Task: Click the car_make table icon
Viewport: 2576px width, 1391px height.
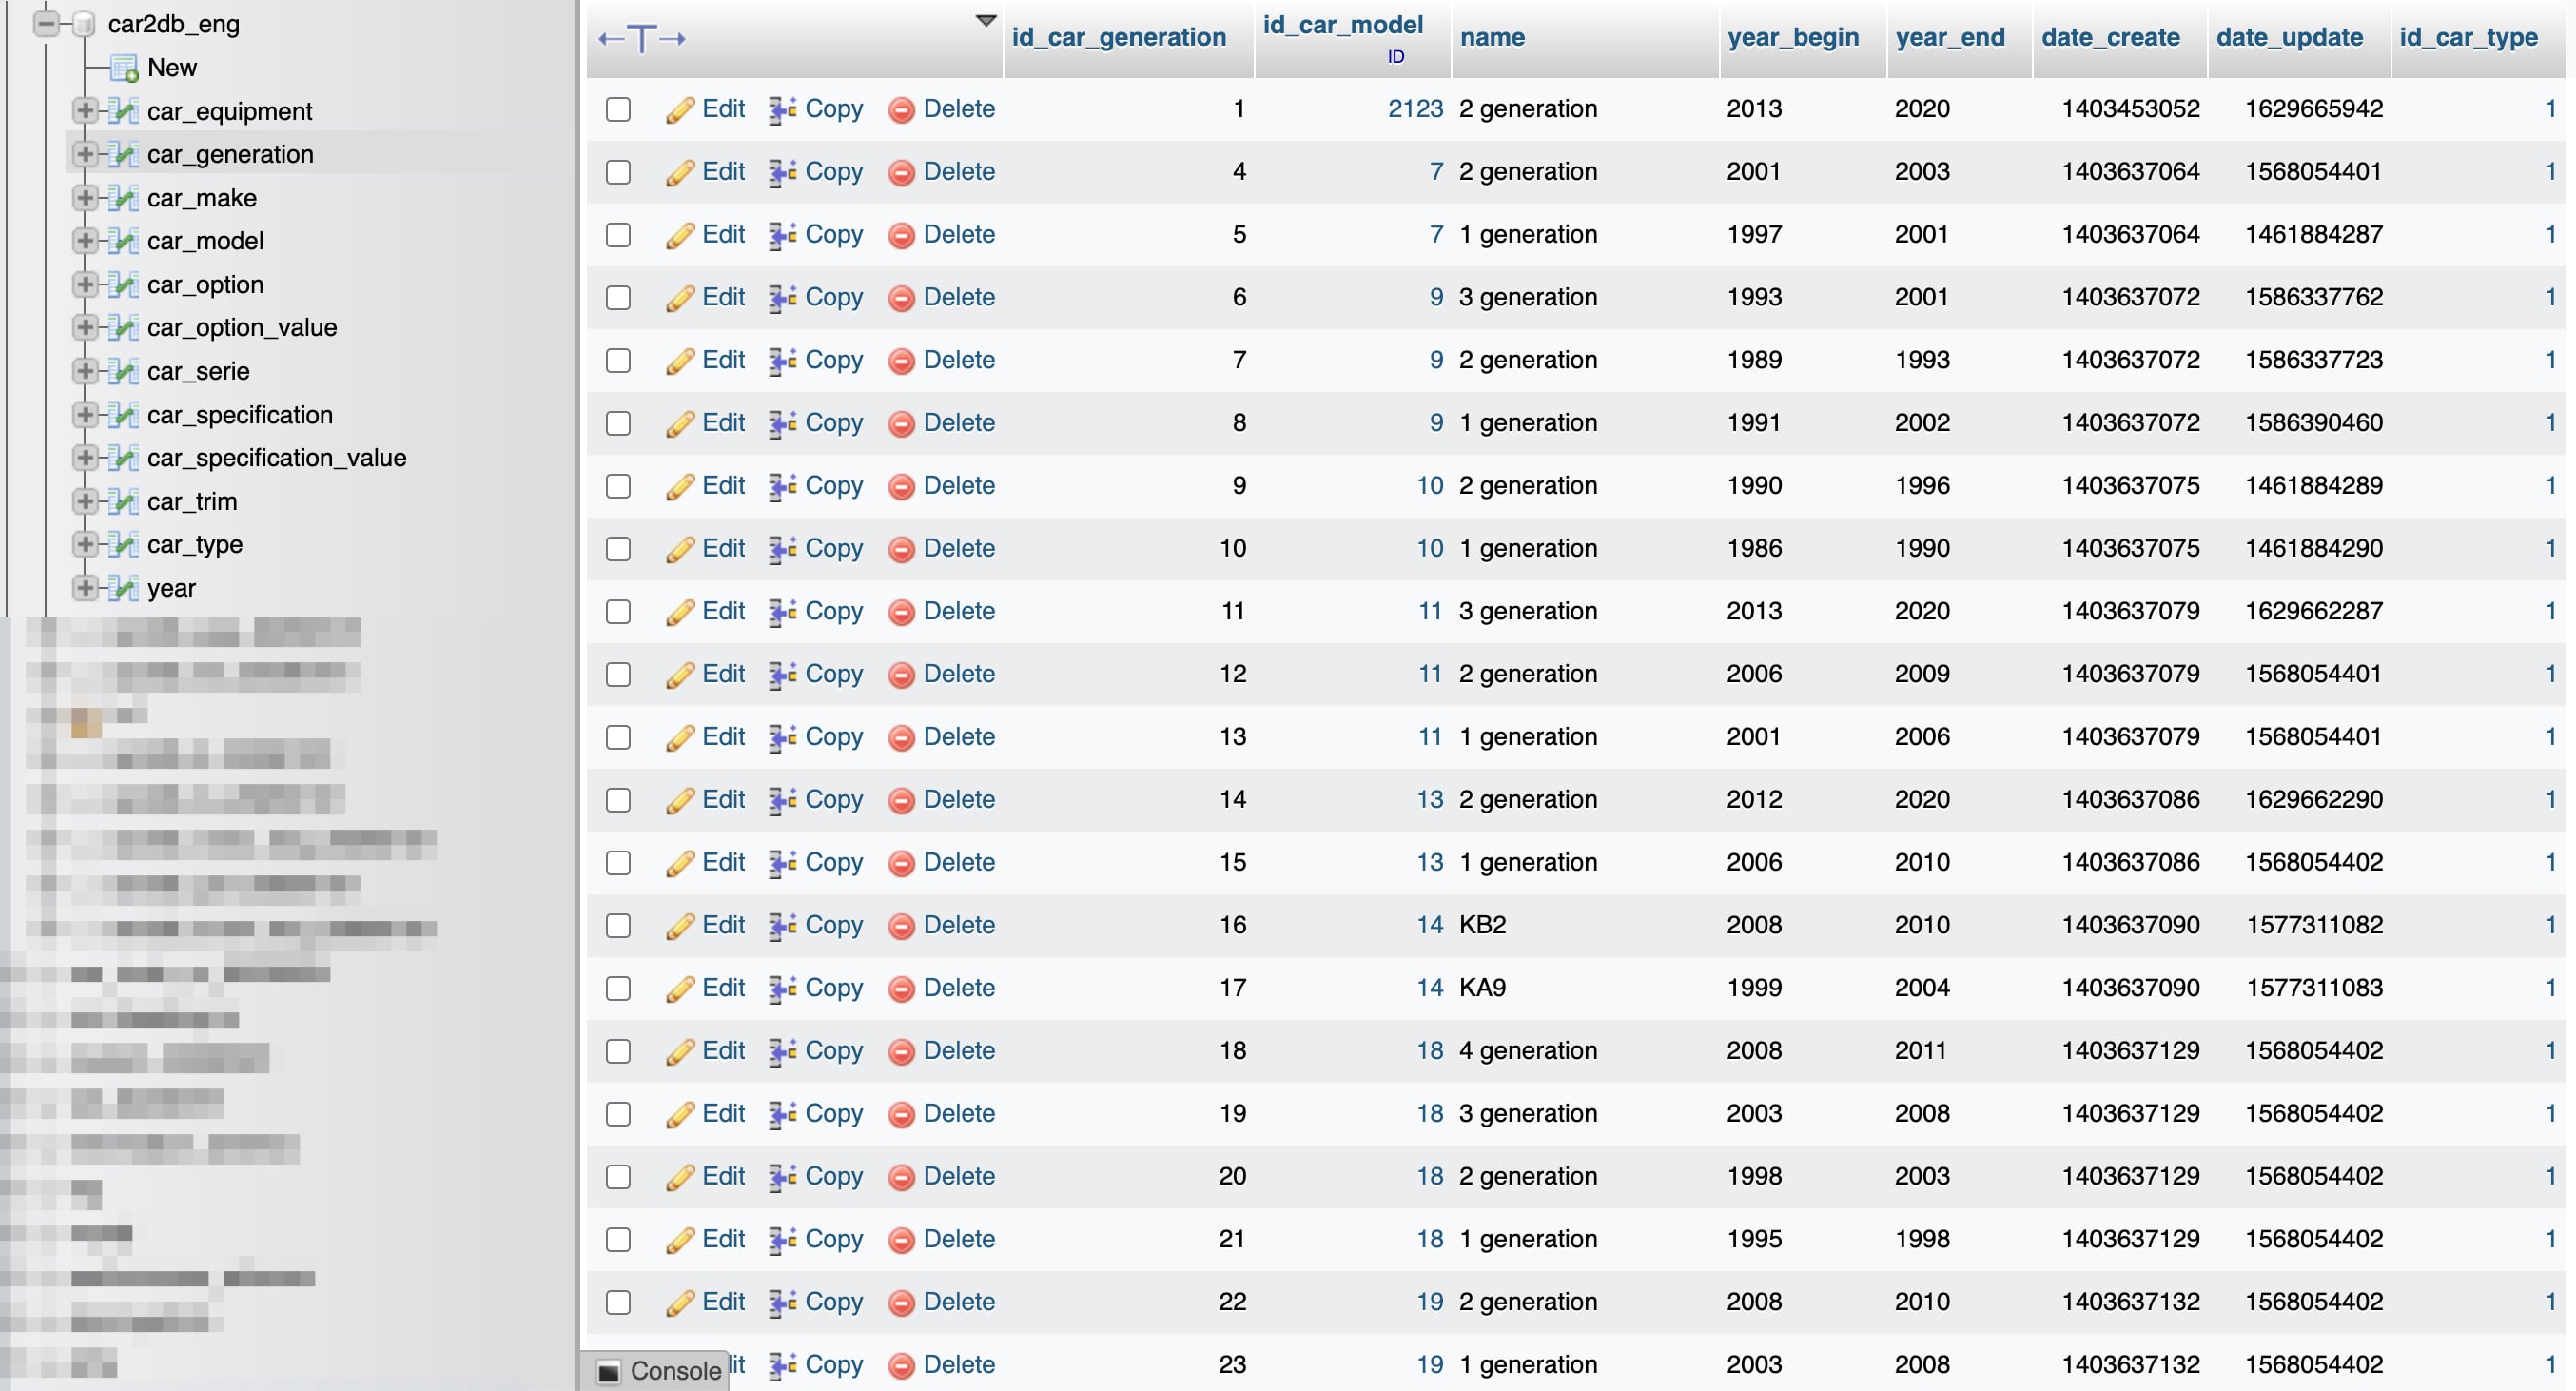Action: click(124, 198)
